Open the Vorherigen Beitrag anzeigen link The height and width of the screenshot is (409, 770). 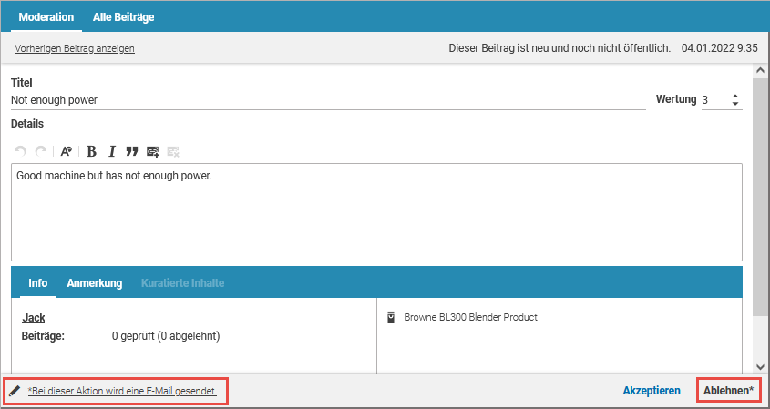coord(75,48)
